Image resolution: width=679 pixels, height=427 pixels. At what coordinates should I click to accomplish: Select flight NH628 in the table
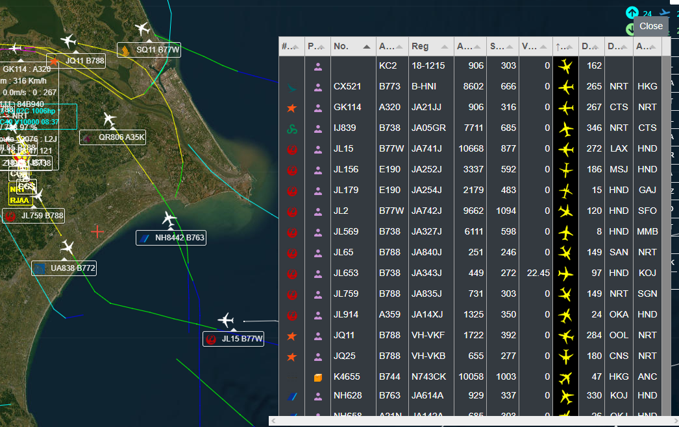pos(470,395)
